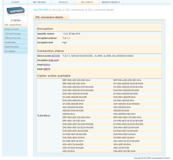
Task: Click the PSK-AES128-CBC-SHA cipher entry
Action: click(124, 151)
